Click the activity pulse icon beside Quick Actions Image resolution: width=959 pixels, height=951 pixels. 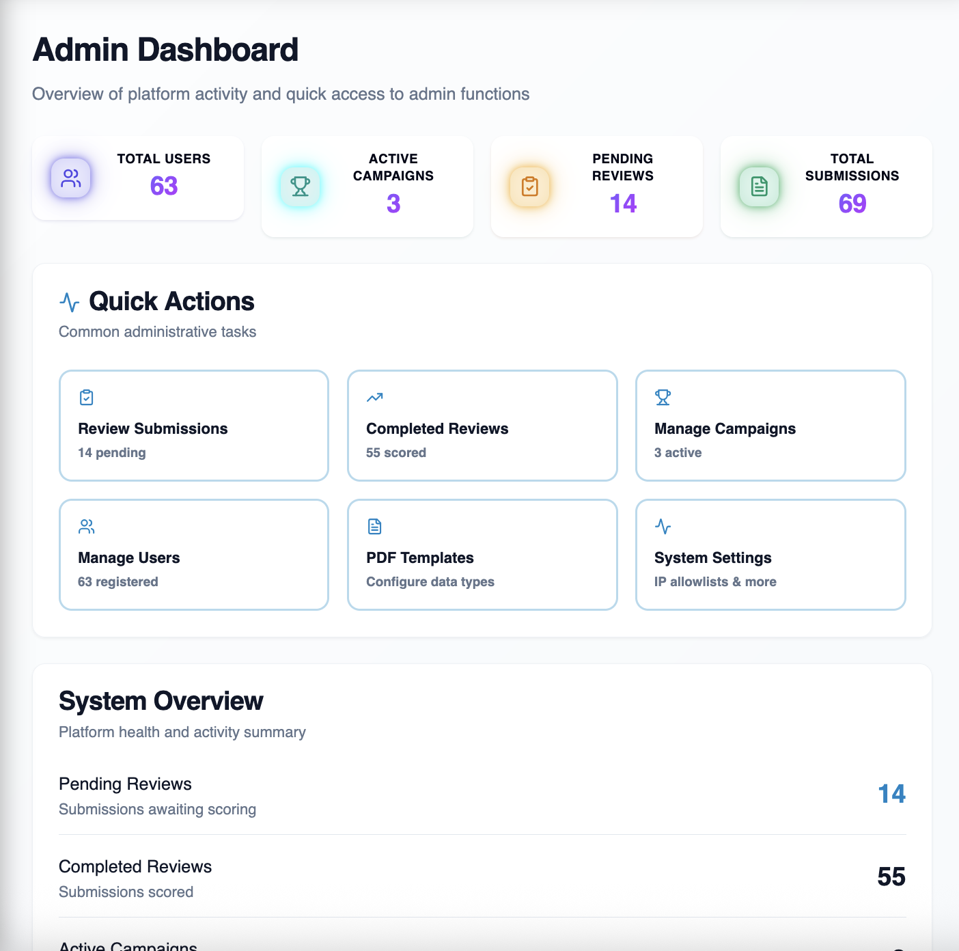coord(70,302)
